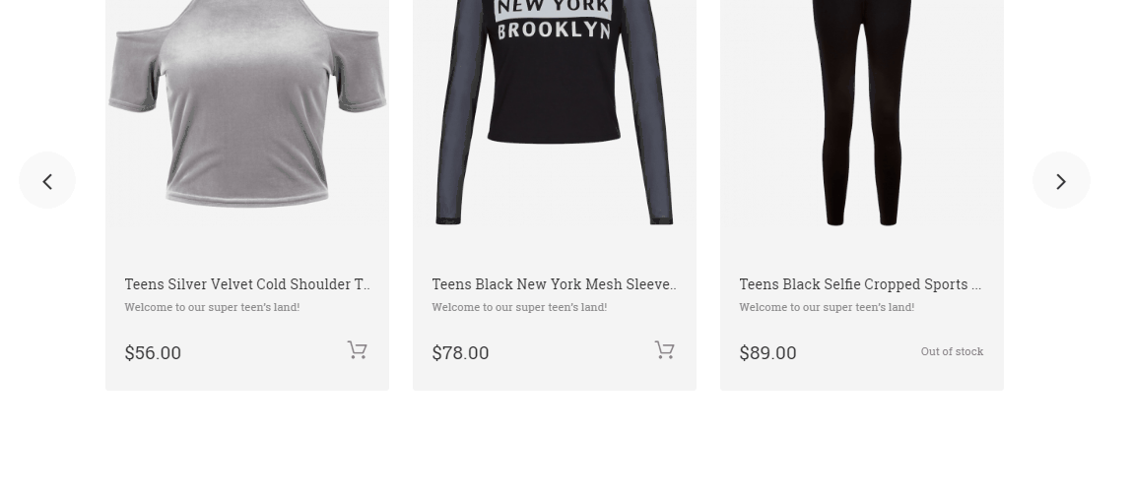Open Teens Silver Velvet Cold Shoulder title link
The image size is (1131, 494).
(x=246, y=284)
